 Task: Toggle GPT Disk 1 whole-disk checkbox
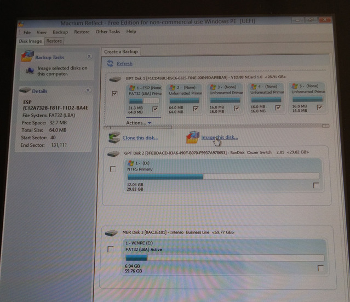[x=114, y=93]
